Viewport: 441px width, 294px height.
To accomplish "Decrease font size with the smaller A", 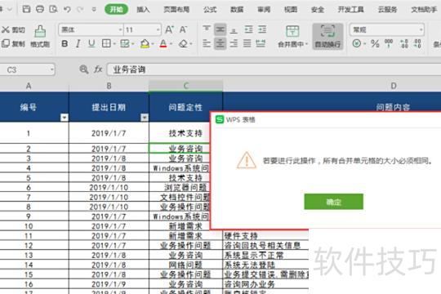I will [183, 29].
